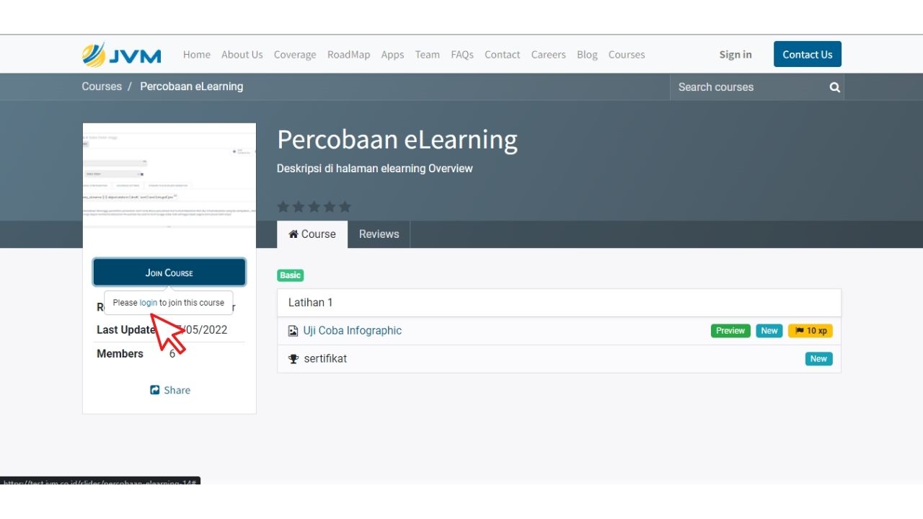The image size is (923, 519).
Task: Click the Contact Us button
Action: [x=808, y=54]
